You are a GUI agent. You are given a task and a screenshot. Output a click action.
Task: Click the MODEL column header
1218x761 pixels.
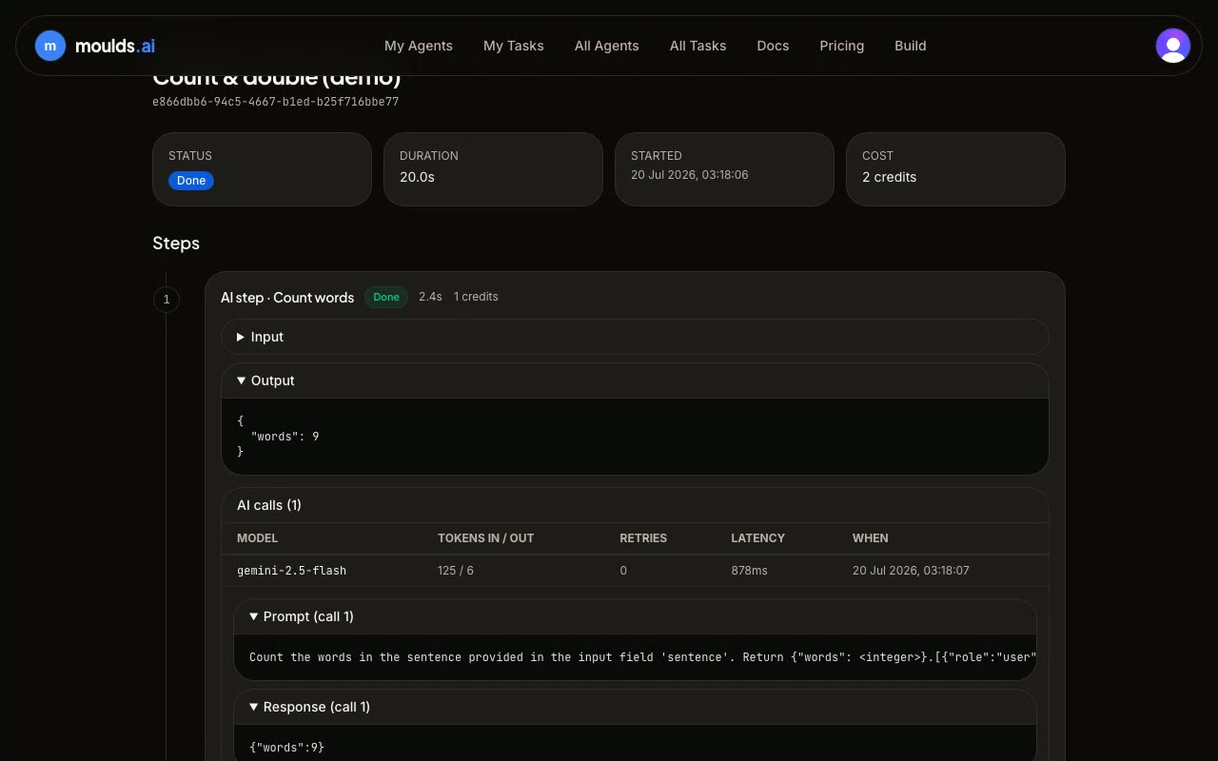tap(258, 538)
